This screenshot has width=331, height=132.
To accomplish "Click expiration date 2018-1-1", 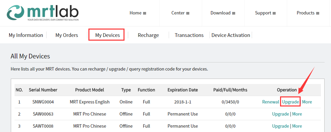I will point(183,102).
